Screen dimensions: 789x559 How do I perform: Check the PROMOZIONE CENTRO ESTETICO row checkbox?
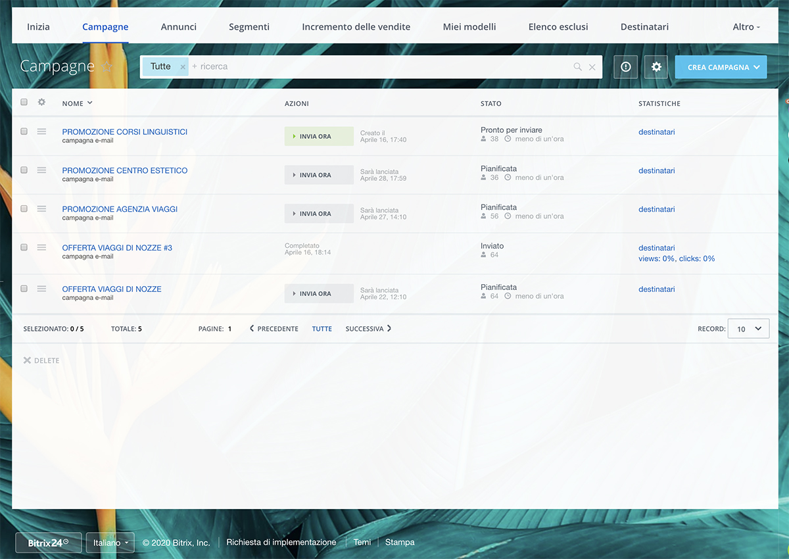(24, 170)
